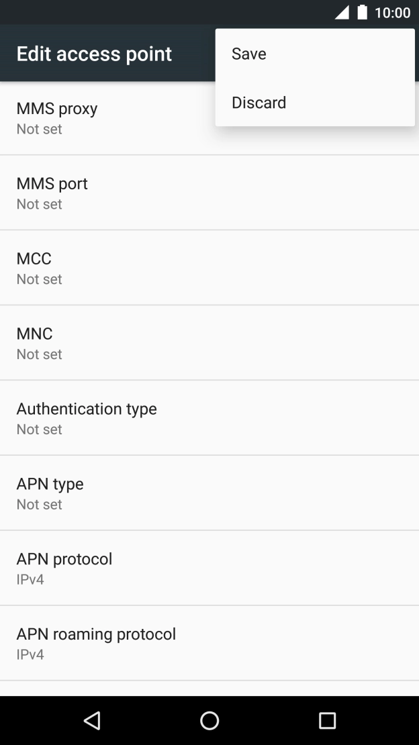The width and height of the screenshot is (419, 745).
Task: Tap "Not set" under MMS port
Action: coord(39,205)
